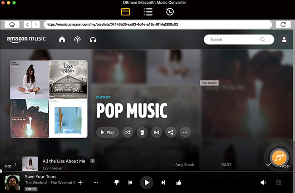
Task: Click the Pop Music playlist cover collage
Action: point(49,99)
